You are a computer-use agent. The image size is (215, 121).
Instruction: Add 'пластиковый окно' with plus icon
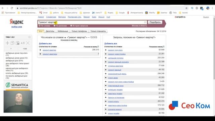coord(106,86)
